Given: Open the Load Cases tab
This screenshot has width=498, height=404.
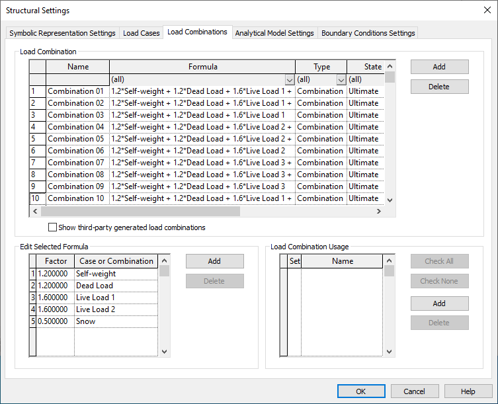Looking at the screenshot, I should [x=141, y=33].
